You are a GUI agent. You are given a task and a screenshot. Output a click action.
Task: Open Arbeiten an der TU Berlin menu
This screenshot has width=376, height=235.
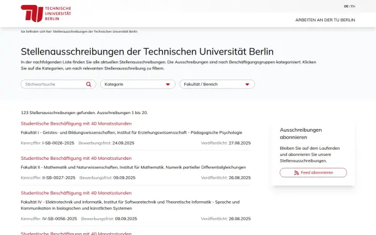(325, 20)
